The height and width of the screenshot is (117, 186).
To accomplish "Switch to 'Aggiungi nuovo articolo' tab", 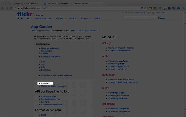I will [x=27, y=4].
